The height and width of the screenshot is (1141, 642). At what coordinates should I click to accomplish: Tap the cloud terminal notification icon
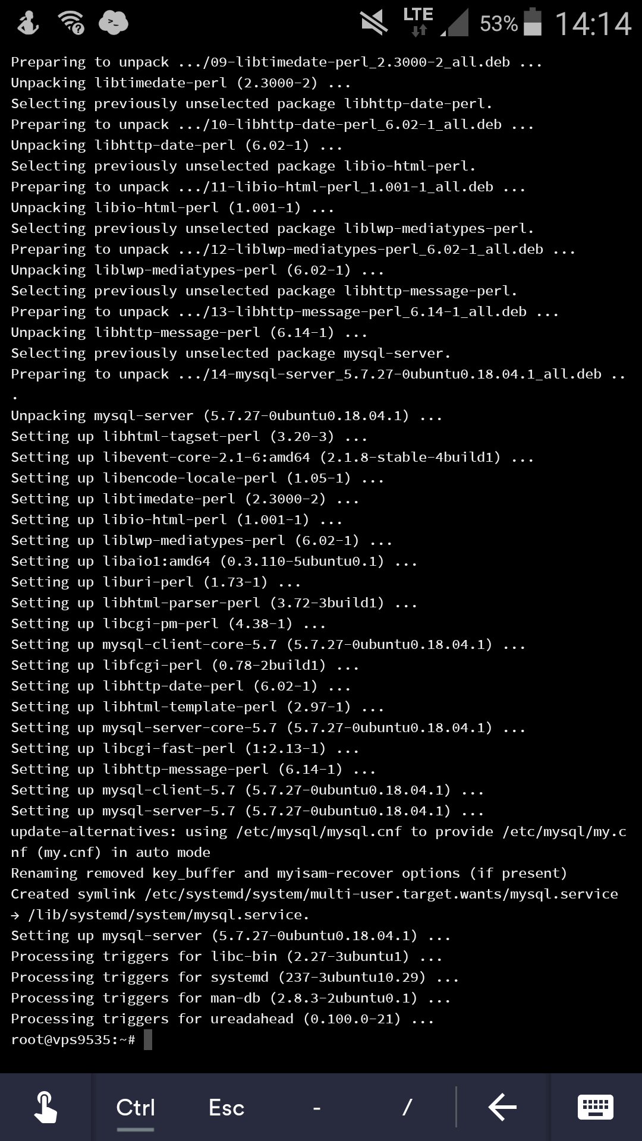(114, 23)
